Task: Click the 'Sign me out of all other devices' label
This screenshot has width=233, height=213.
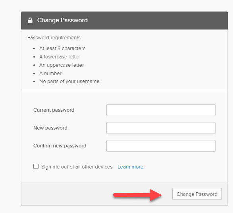Action: (x=77, y=167)
